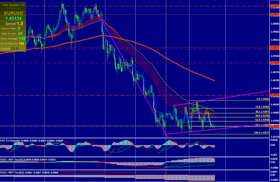This screenshot has width=280, height=182.
Task: Select the steep magenta downtrend line
Action: pos(131,73)
